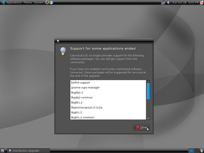The height and width of the screenshot is (153, 204).
Task: Click the Show Desktop icon
Action: coord(2,151)
